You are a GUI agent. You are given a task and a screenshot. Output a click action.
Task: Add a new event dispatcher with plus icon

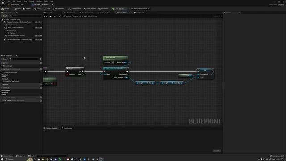tap(41, 97)
